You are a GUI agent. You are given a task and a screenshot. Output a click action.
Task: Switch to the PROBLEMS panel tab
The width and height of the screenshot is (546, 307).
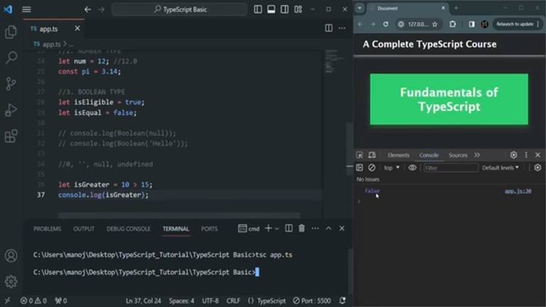tap(48, 229)
